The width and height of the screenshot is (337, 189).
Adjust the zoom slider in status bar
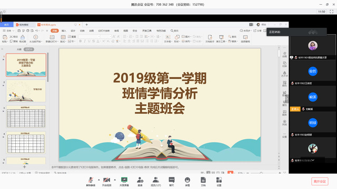261,173
